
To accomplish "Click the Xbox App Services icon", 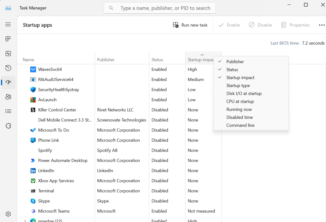I will [x=33, y=181].
